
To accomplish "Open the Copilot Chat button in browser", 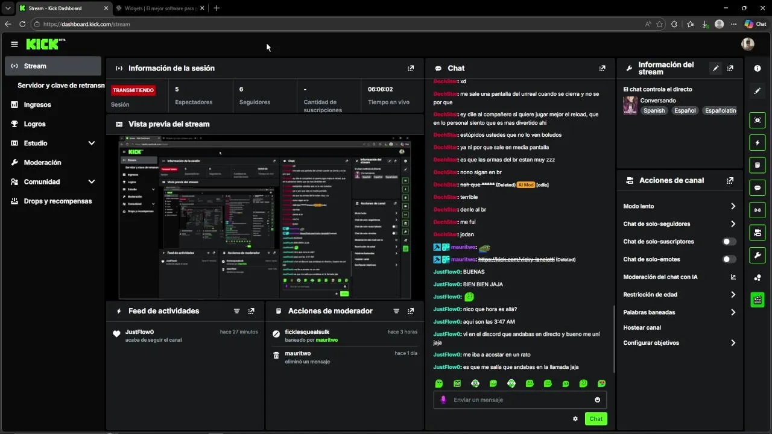I will 756,24.
